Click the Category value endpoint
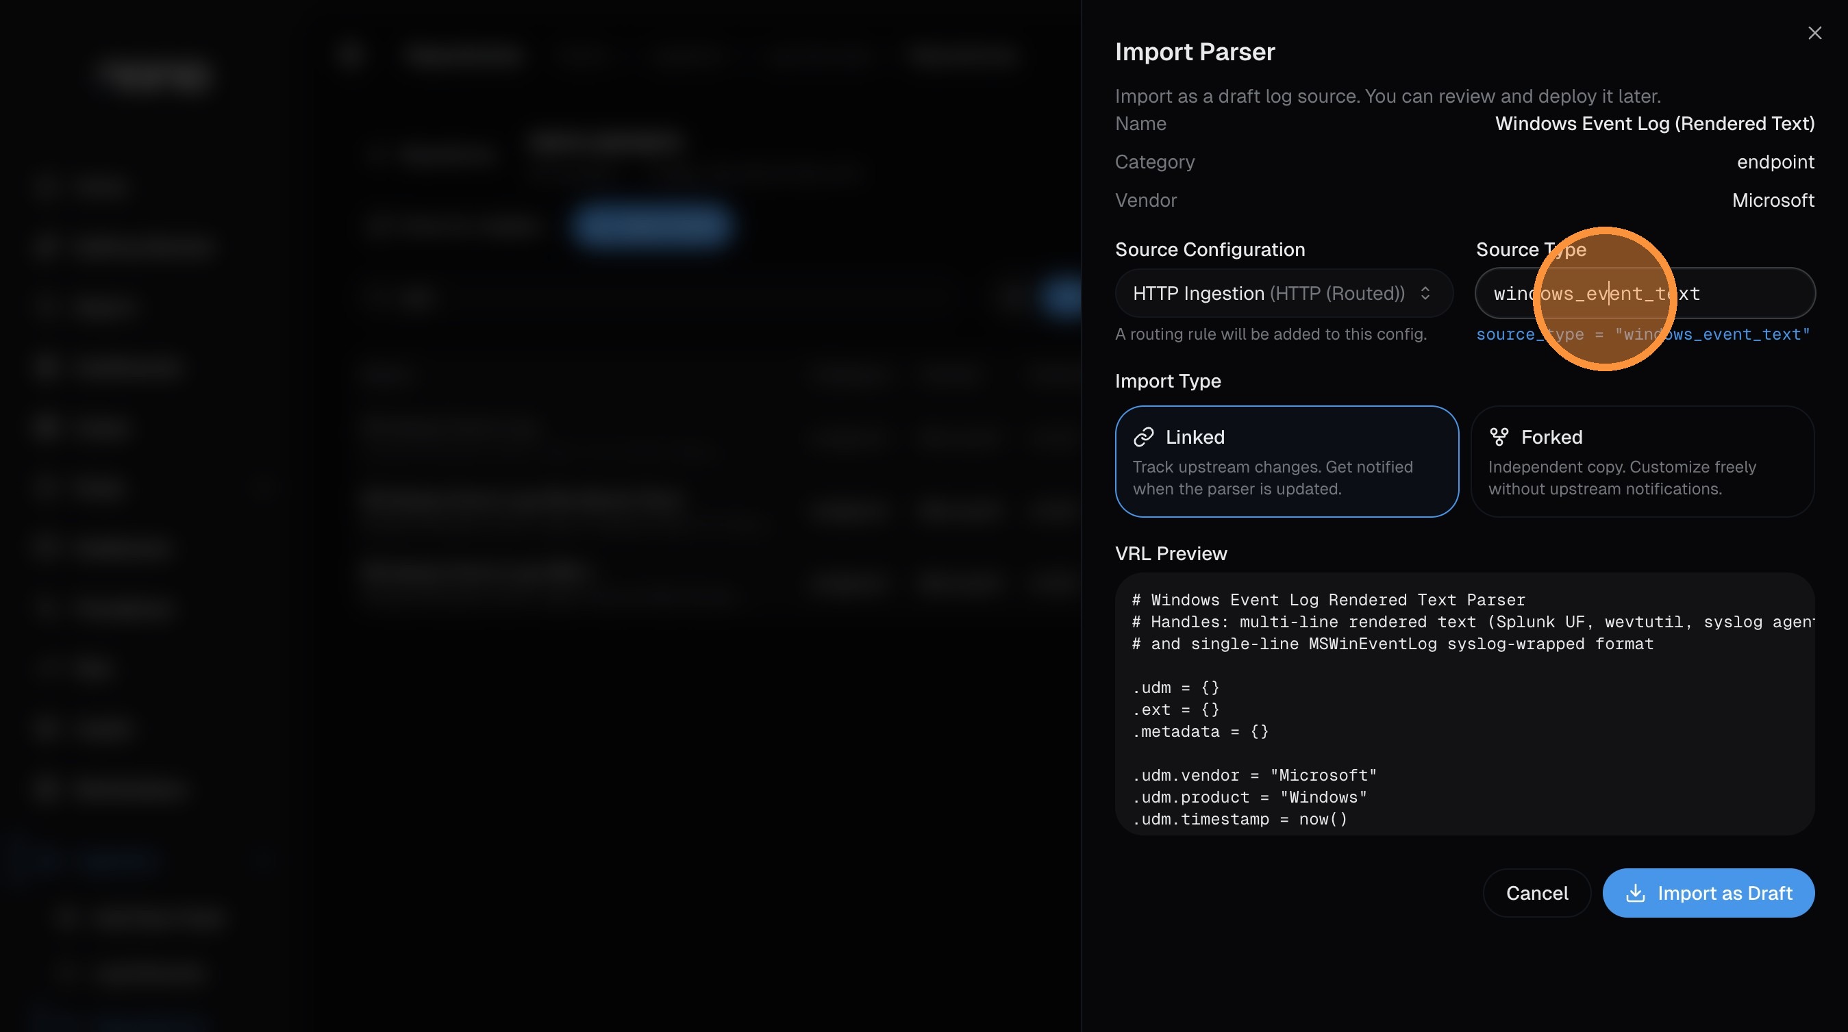 [1775, 162]
